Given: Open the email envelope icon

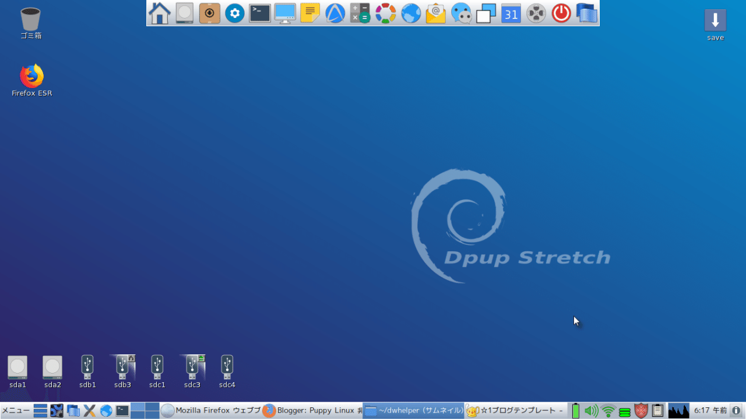Looking at the screenshot, I should click(x=436, y=13).
